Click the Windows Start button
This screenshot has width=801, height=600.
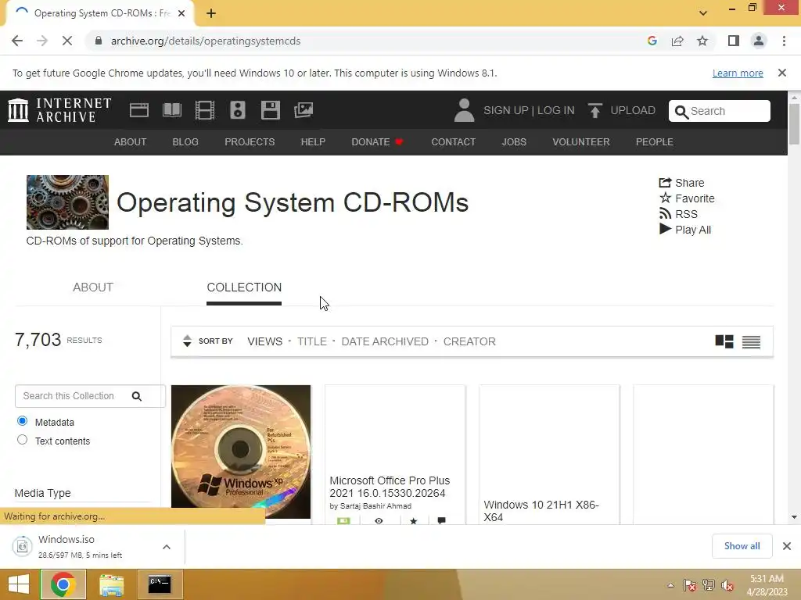click(19, 584)
